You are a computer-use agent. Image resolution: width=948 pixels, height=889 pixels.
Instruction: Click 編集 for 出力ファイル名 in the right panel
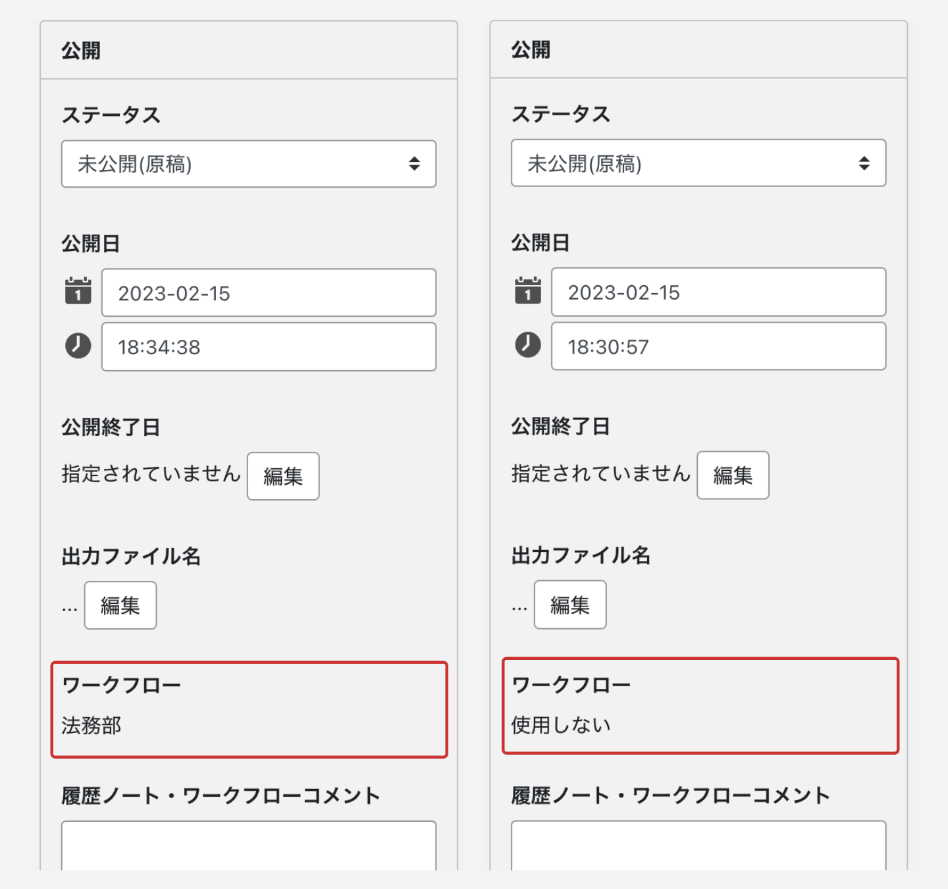coord(570,605)
